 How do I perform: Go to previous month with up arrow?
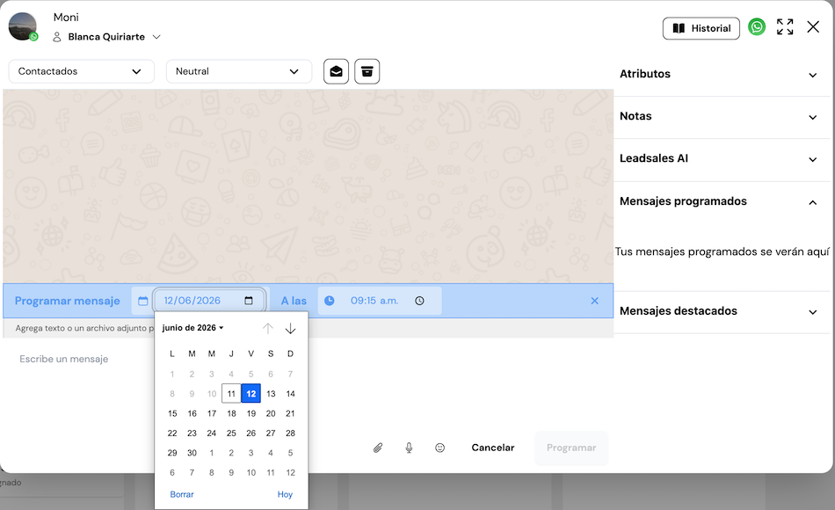(x=267, y=328)
